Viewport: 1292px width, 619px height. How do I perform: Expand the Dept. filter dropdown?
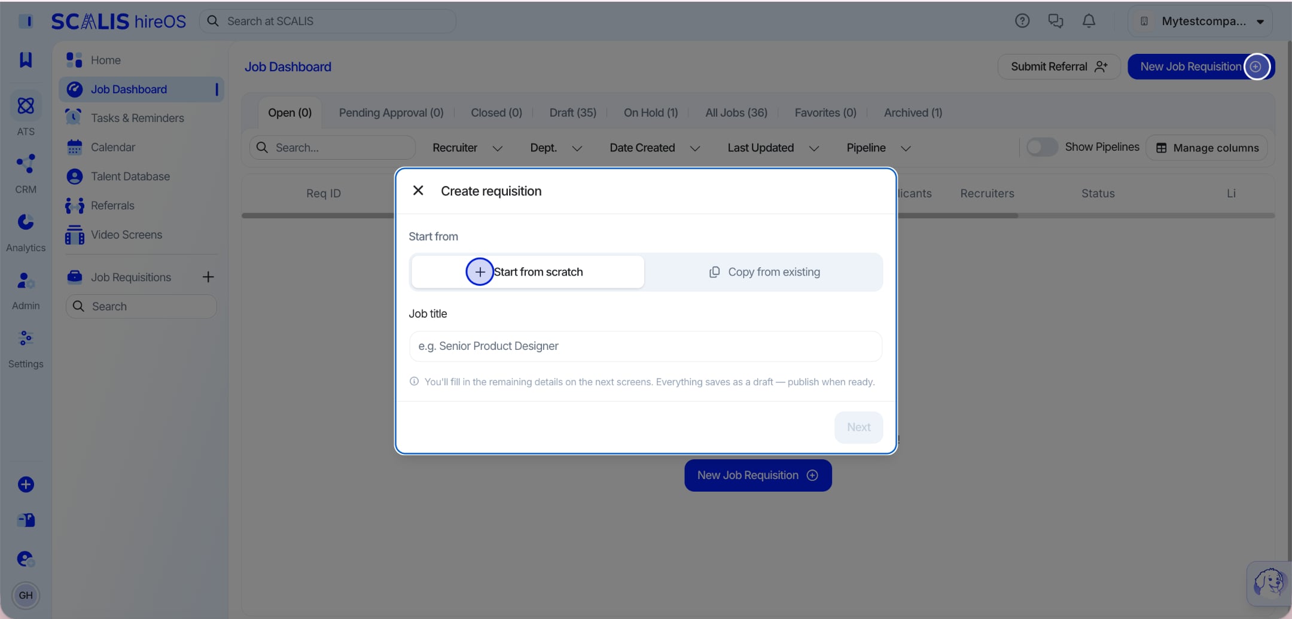click(556, 148)
